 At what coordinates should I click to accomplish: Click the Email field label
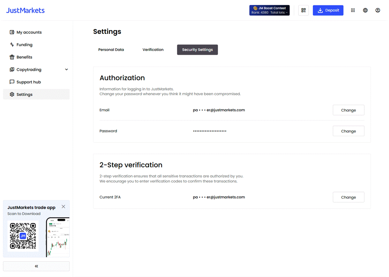click(104, 110)
